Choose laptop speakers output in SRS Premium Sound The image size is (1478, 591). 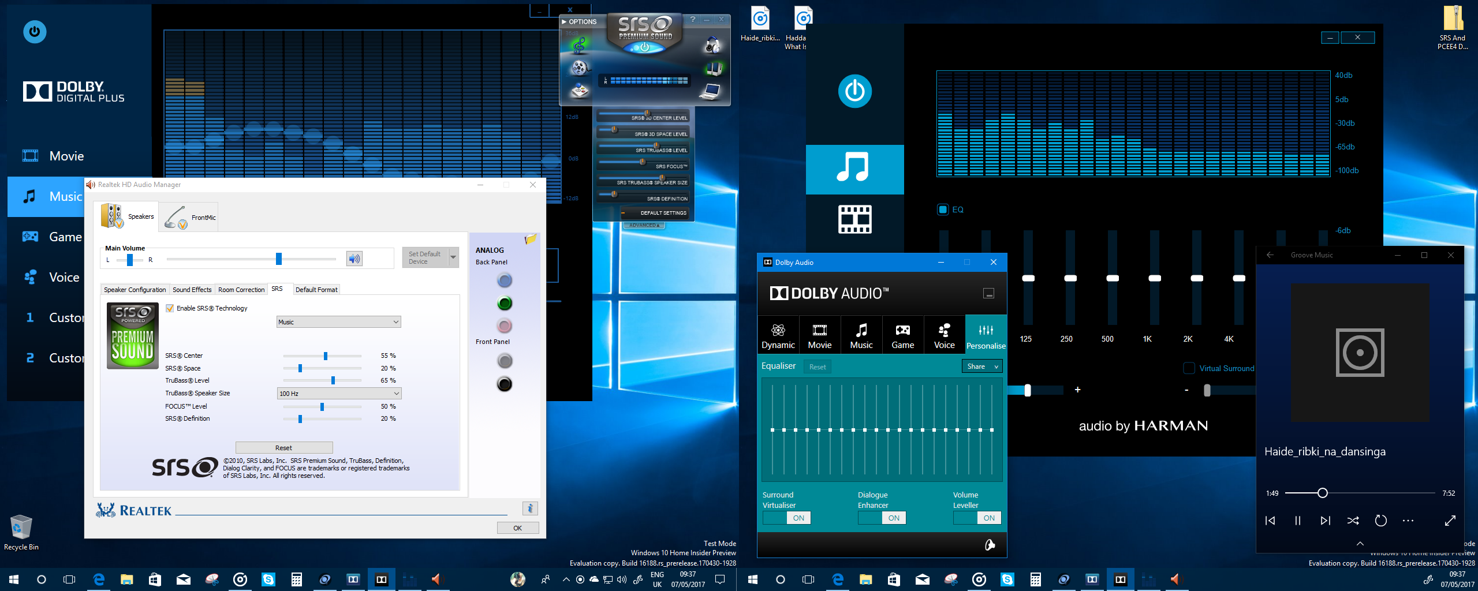pyautogui.click(x=711, y=91)
